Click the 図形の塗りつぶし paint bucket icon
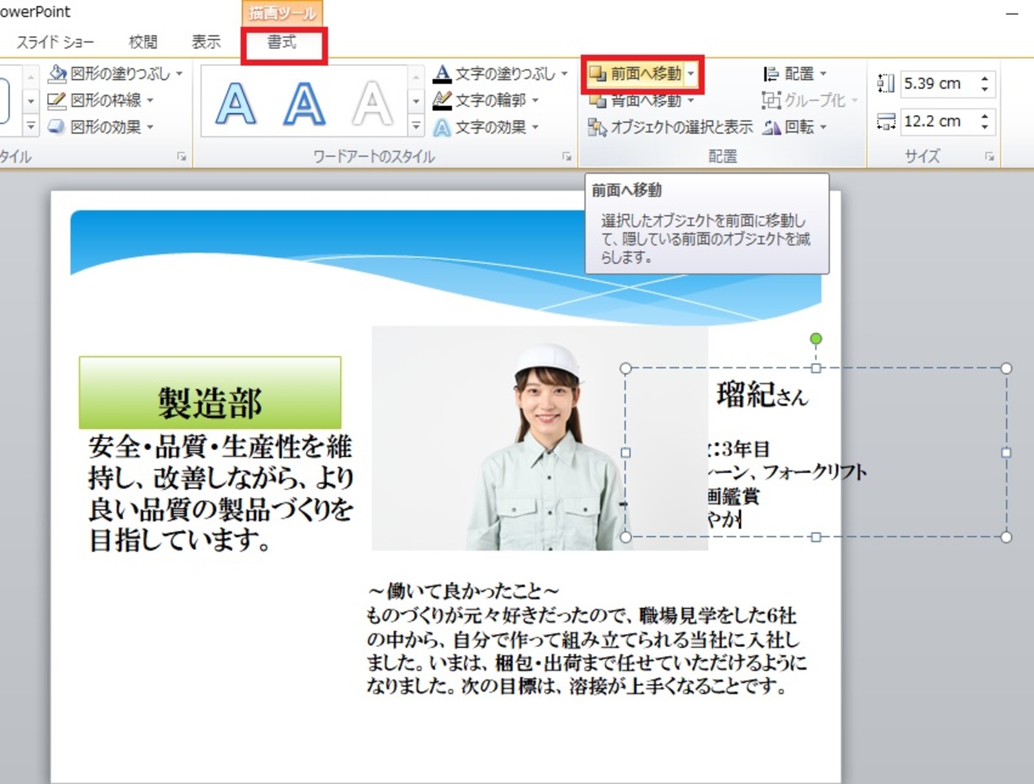The image size is (1034, 784). point(58,74)
